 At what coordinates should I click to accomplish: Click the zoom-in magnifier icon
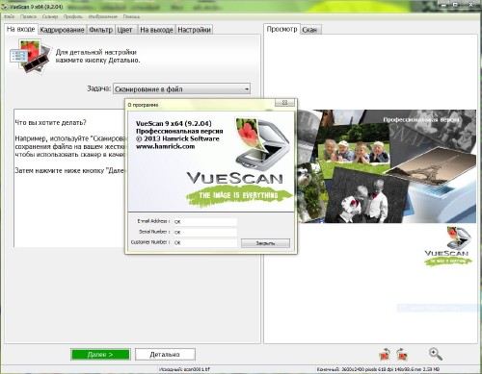click(436, 354)
